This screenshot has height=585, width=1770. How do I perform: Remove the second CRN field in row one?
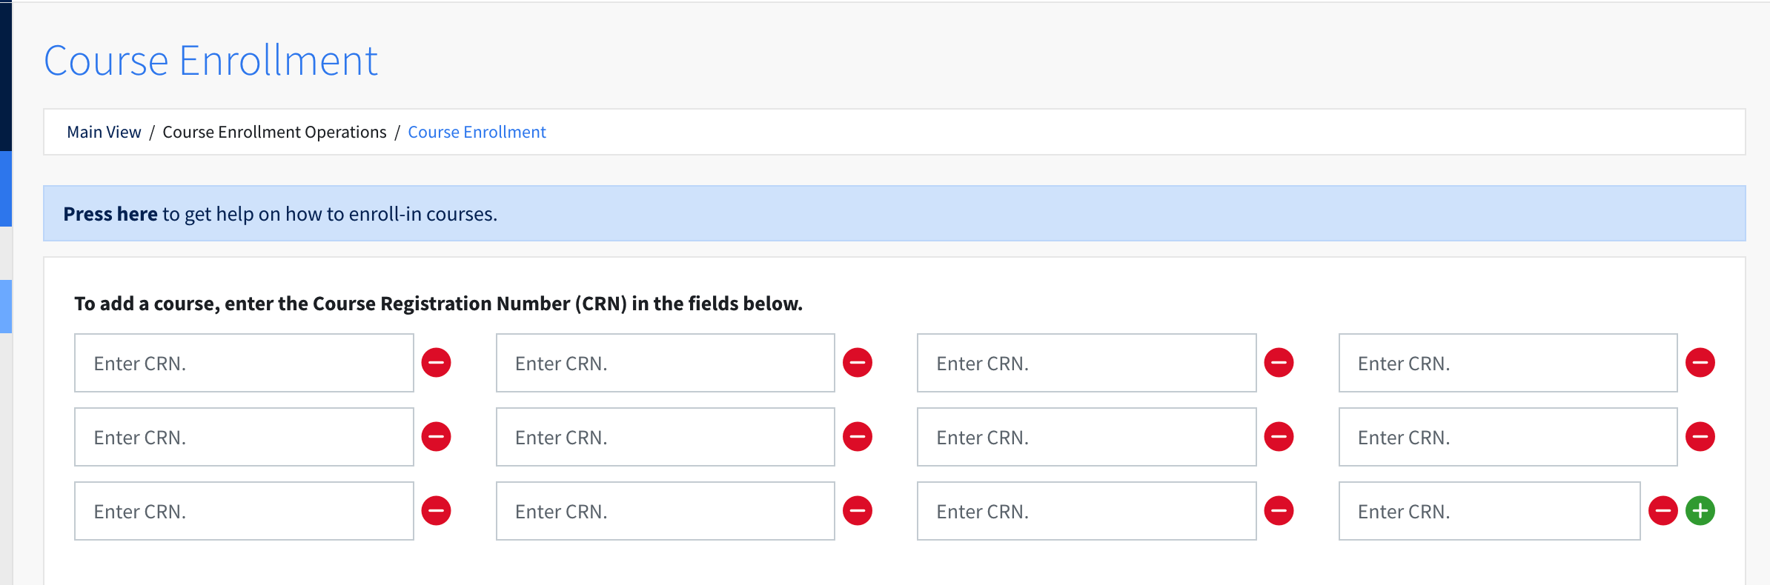[858, 362]
